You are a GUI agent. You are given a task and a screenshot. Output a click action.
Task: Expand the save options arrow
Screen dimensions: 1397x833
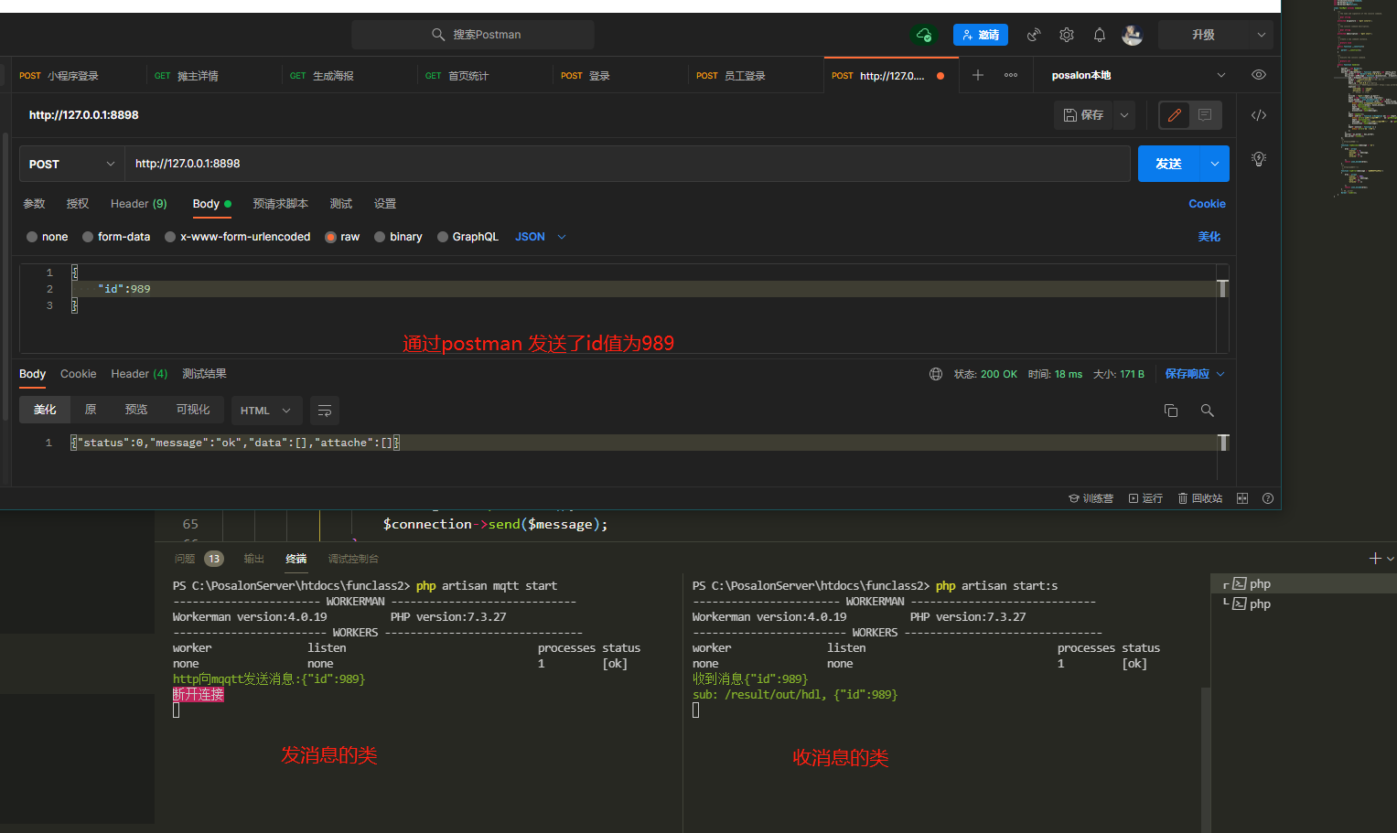tap(1124, 115)
